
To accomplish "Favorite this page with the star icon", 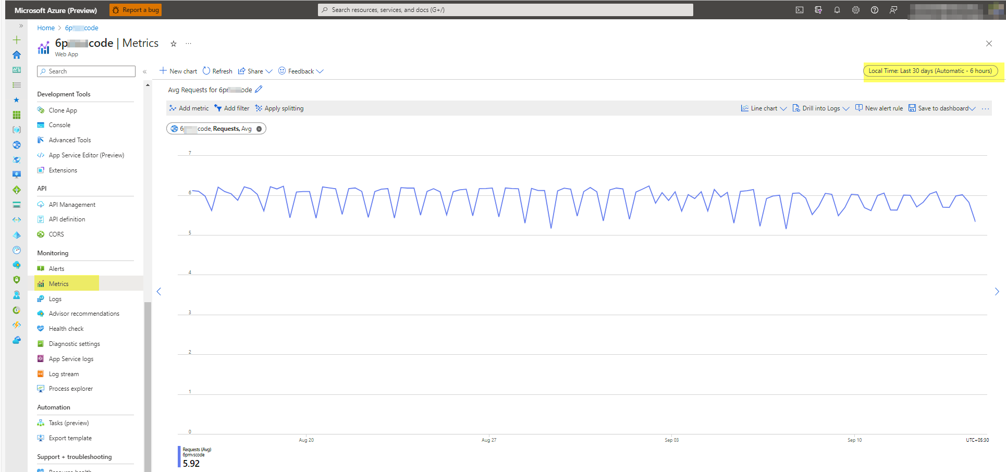I will pos(174,44).
